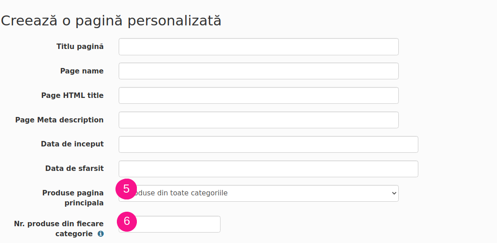497x243 pixels.
Task: Click the Titlu pagină label
Action: (x=80, y=46)
